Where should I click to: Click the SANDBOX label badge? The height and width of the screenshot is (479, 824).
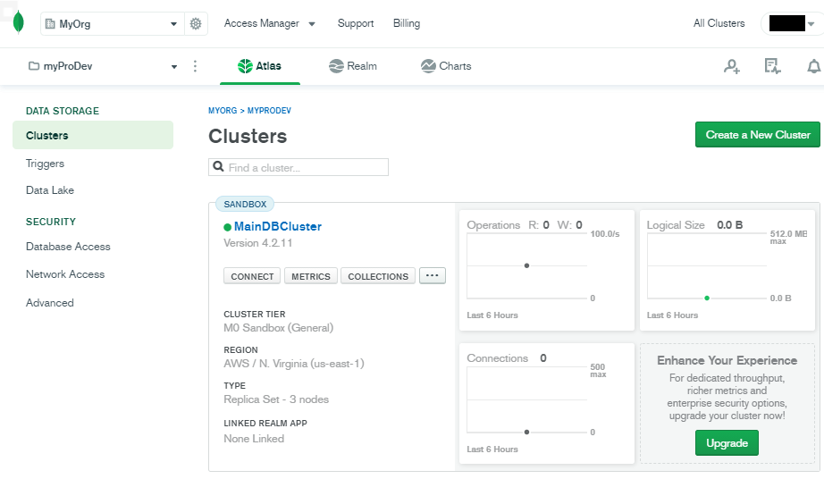click(245, 205)
